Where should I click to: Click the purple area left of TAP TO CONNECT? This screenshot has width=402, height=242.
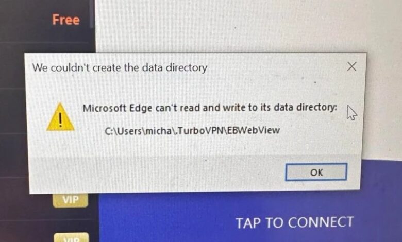(x=166, y=222)
